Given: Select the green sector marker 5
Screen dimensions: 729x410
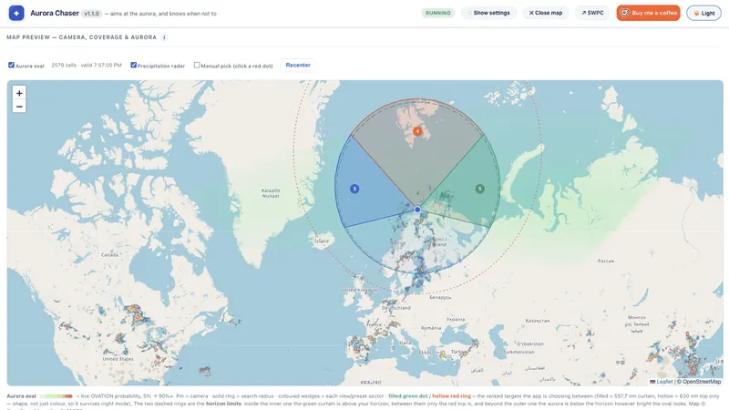Looking at the screenshot, I should pos(480,189).
